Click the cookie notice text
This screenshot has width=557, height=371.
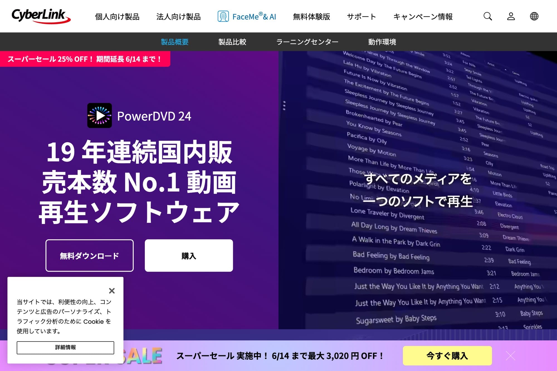(x=64, y=316)
